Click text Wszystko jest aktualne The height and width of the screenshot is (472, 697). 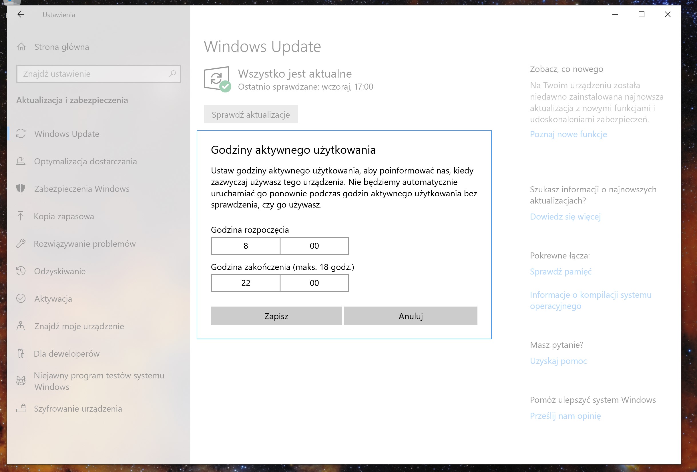point(295,74)
